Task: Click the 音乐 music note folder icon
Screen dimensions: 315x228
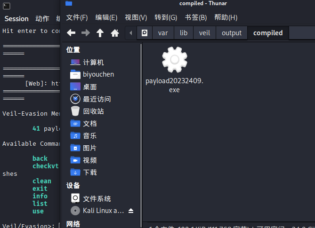Action: click(x=75, y=135)
